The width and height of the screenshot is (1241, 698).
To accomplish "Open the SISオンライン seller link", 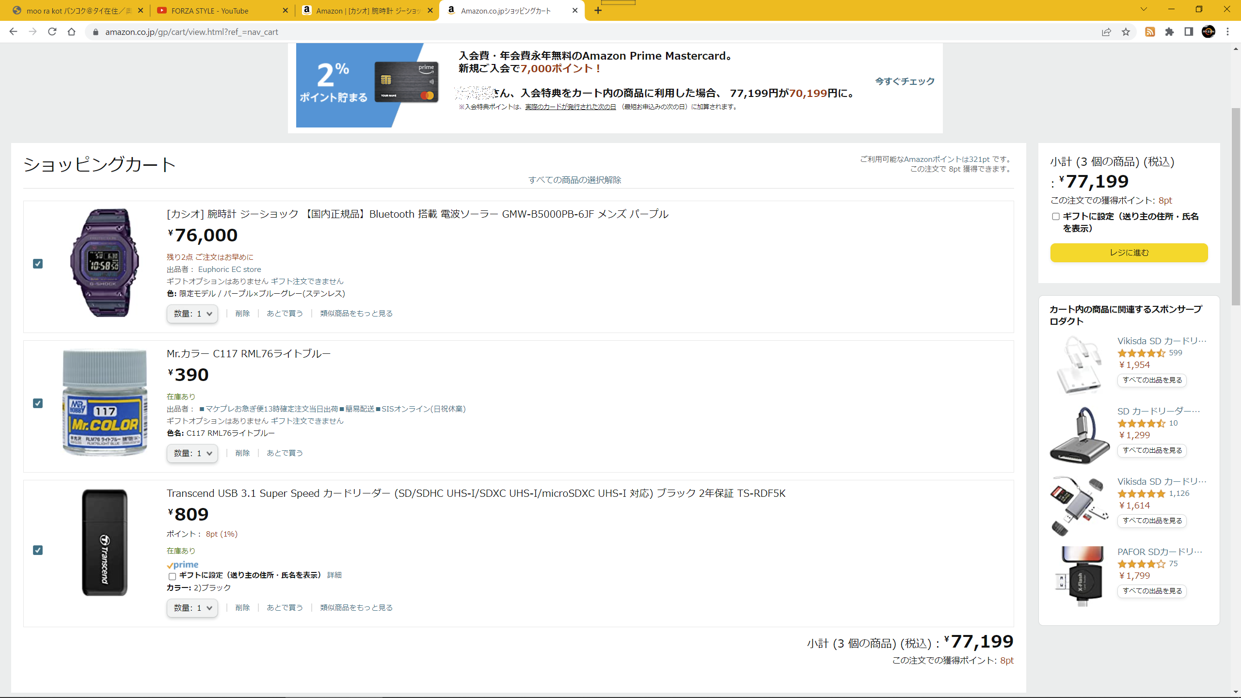I will pos(333,409).
